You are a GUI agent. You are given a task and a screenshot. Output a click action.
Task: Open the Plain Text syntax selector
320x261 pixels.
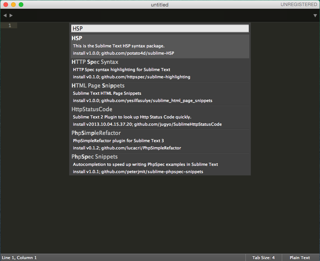click(300, 258)
